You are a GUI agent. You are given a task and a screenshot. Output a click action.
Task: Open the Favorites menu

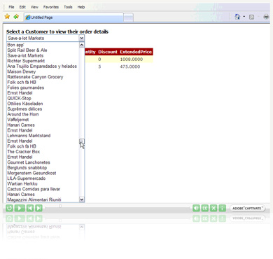(x=51, y=7)
